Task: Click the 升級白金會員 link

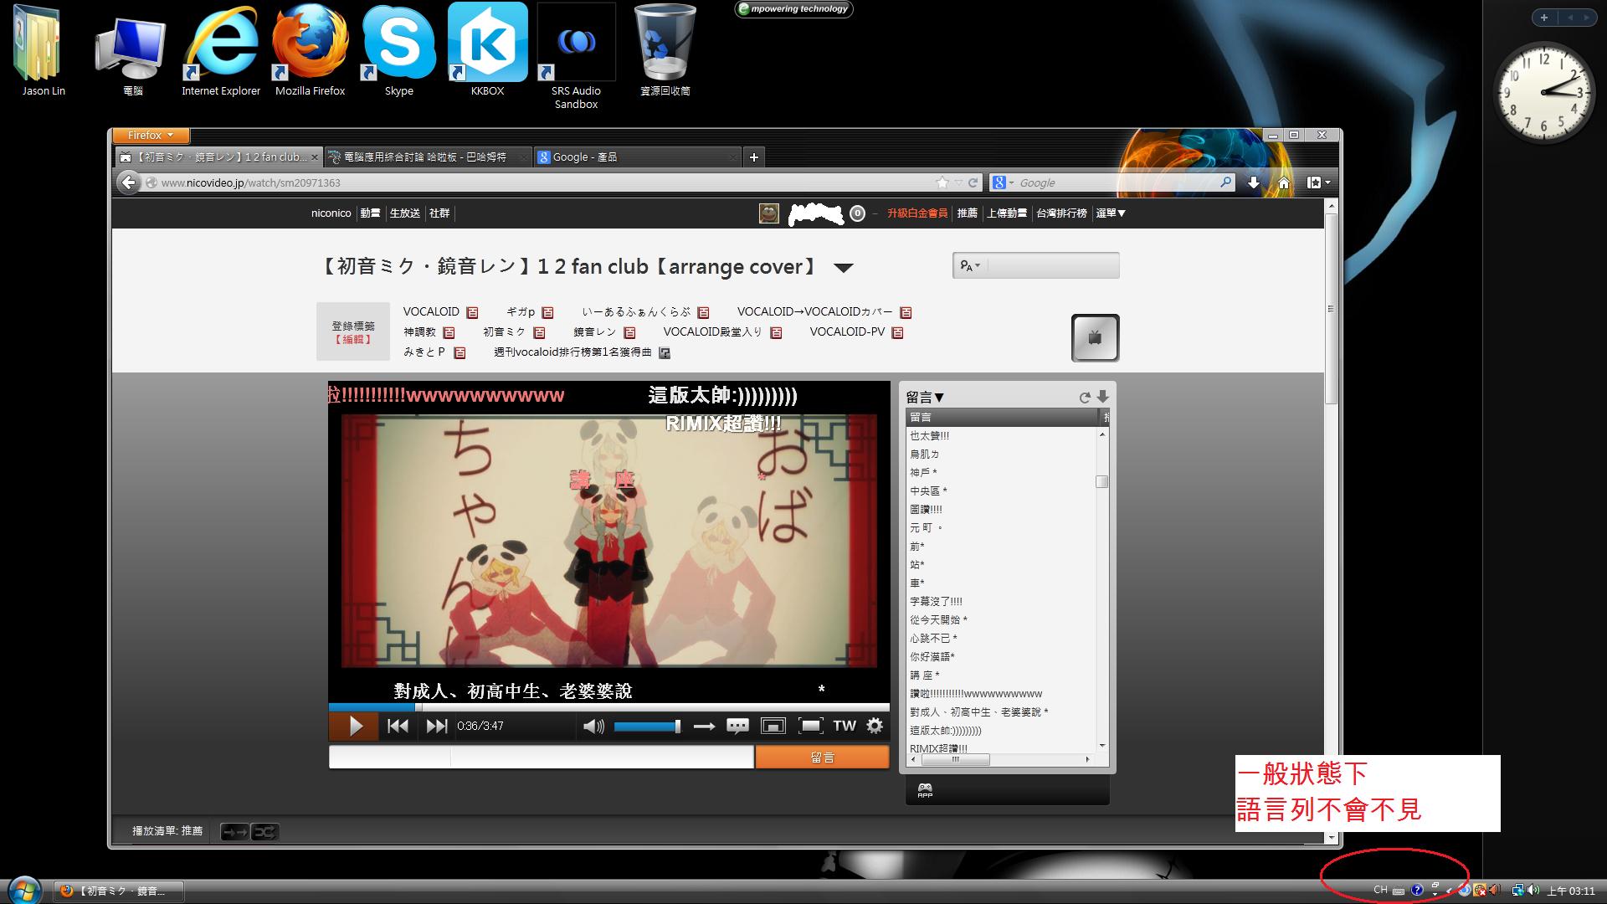Action: point(917,213)
